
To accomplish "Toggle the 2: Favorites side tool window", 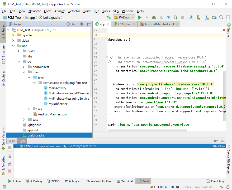I will (3, 165).
